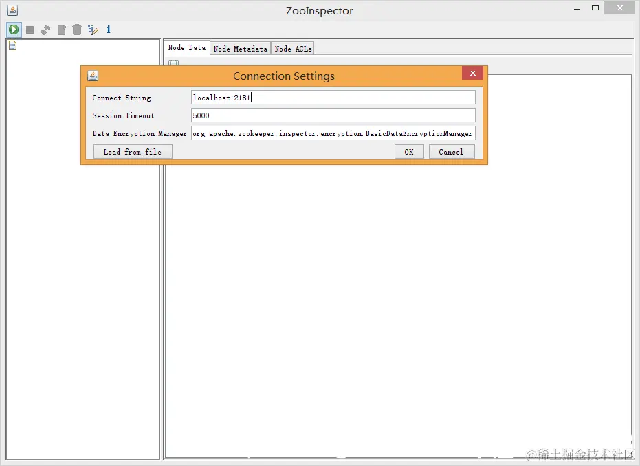The width and height of the screenshot is (640, 466).
Task: Click the Connect String label
Action: click(x=122, y=98)
